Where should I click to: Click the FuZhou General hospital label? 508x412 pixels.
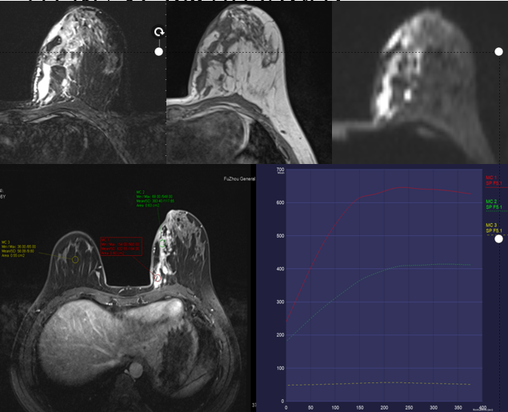point(239,178)
